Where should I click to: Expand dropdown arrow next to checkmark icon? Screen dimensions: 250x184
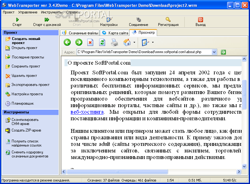tap(153, 42)
